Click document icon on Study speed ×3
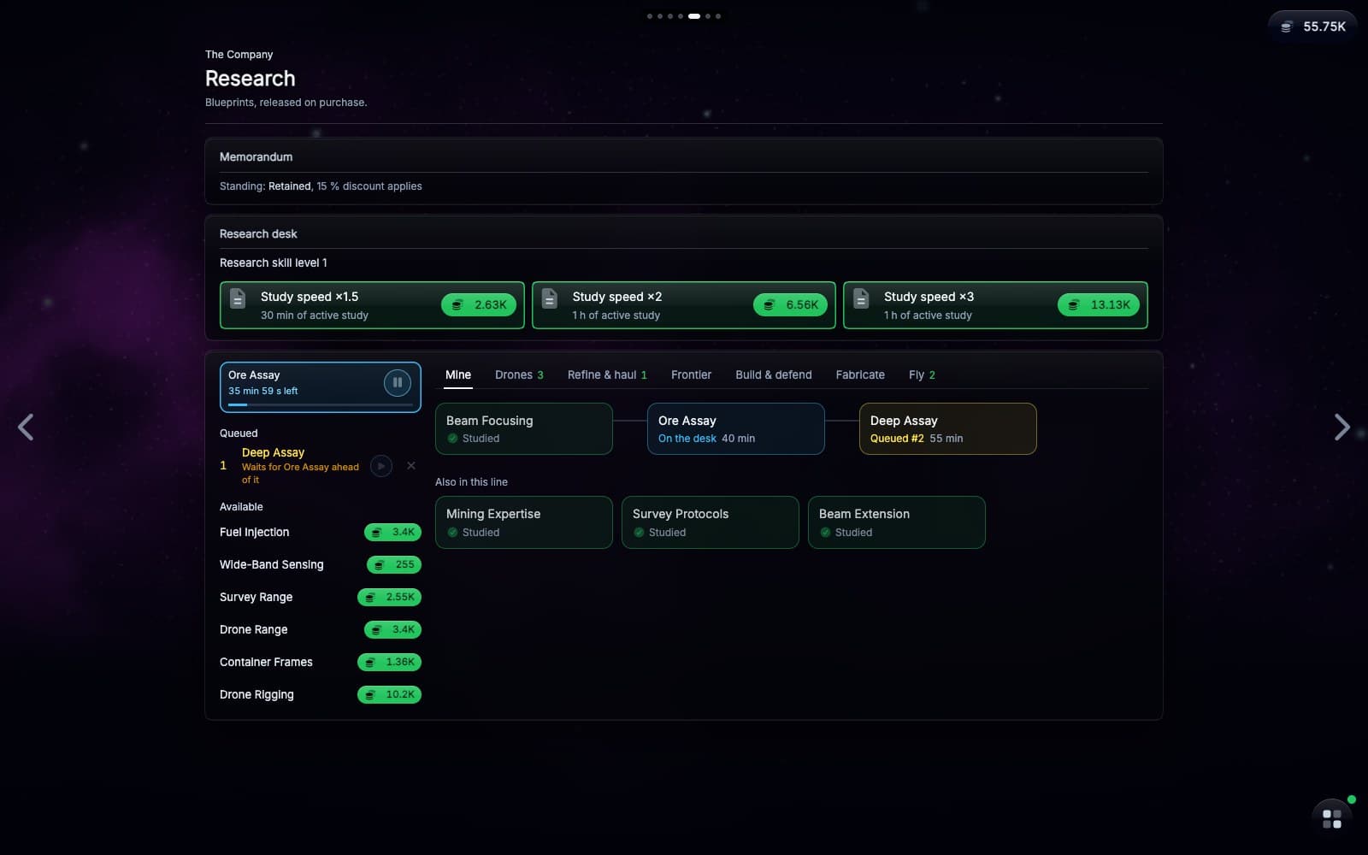This screenshot has height=855, width=1368. point(862,298)
